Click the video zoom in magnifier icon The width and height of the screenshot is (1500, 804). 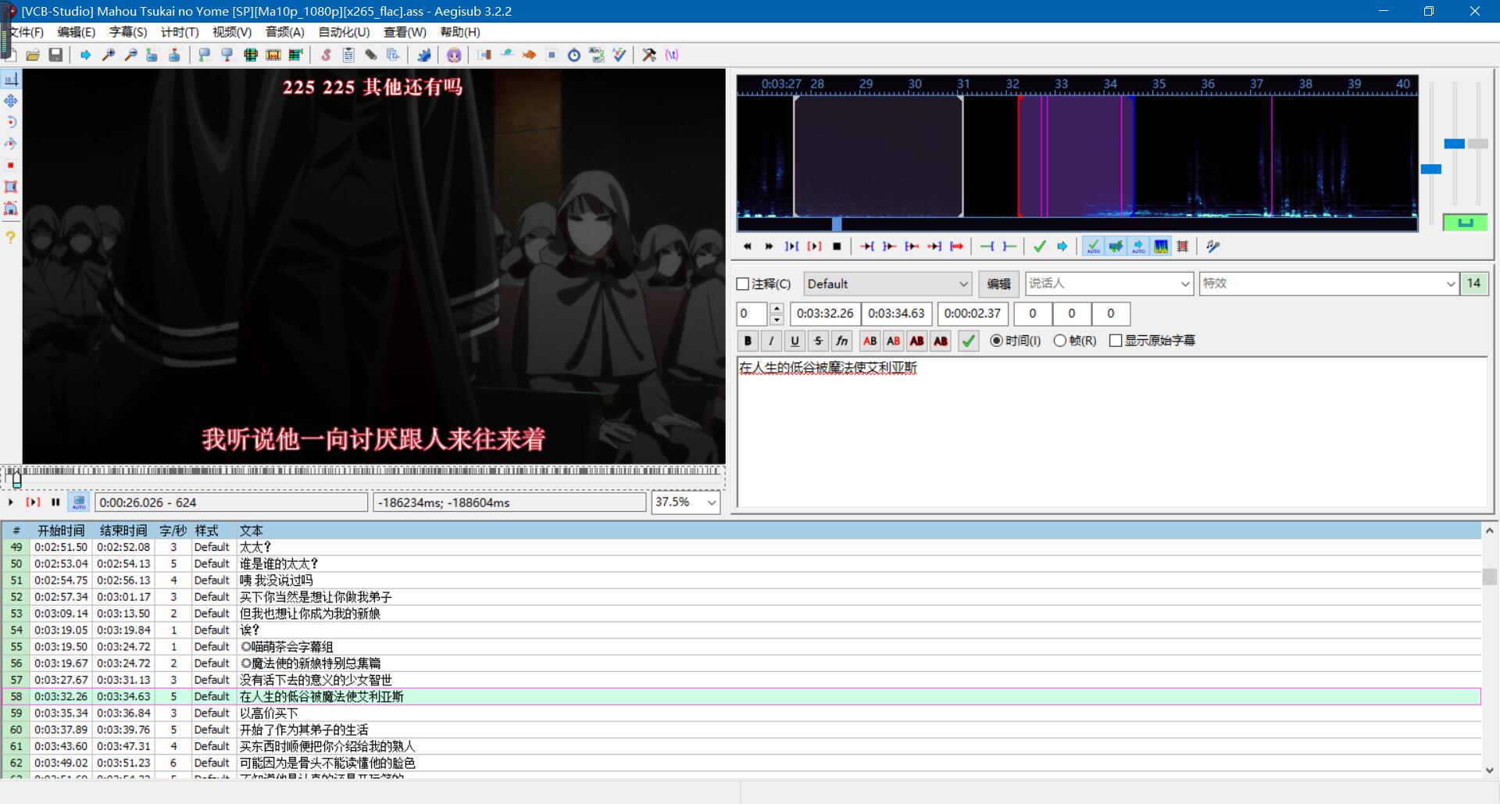click(x=109, y=55)
